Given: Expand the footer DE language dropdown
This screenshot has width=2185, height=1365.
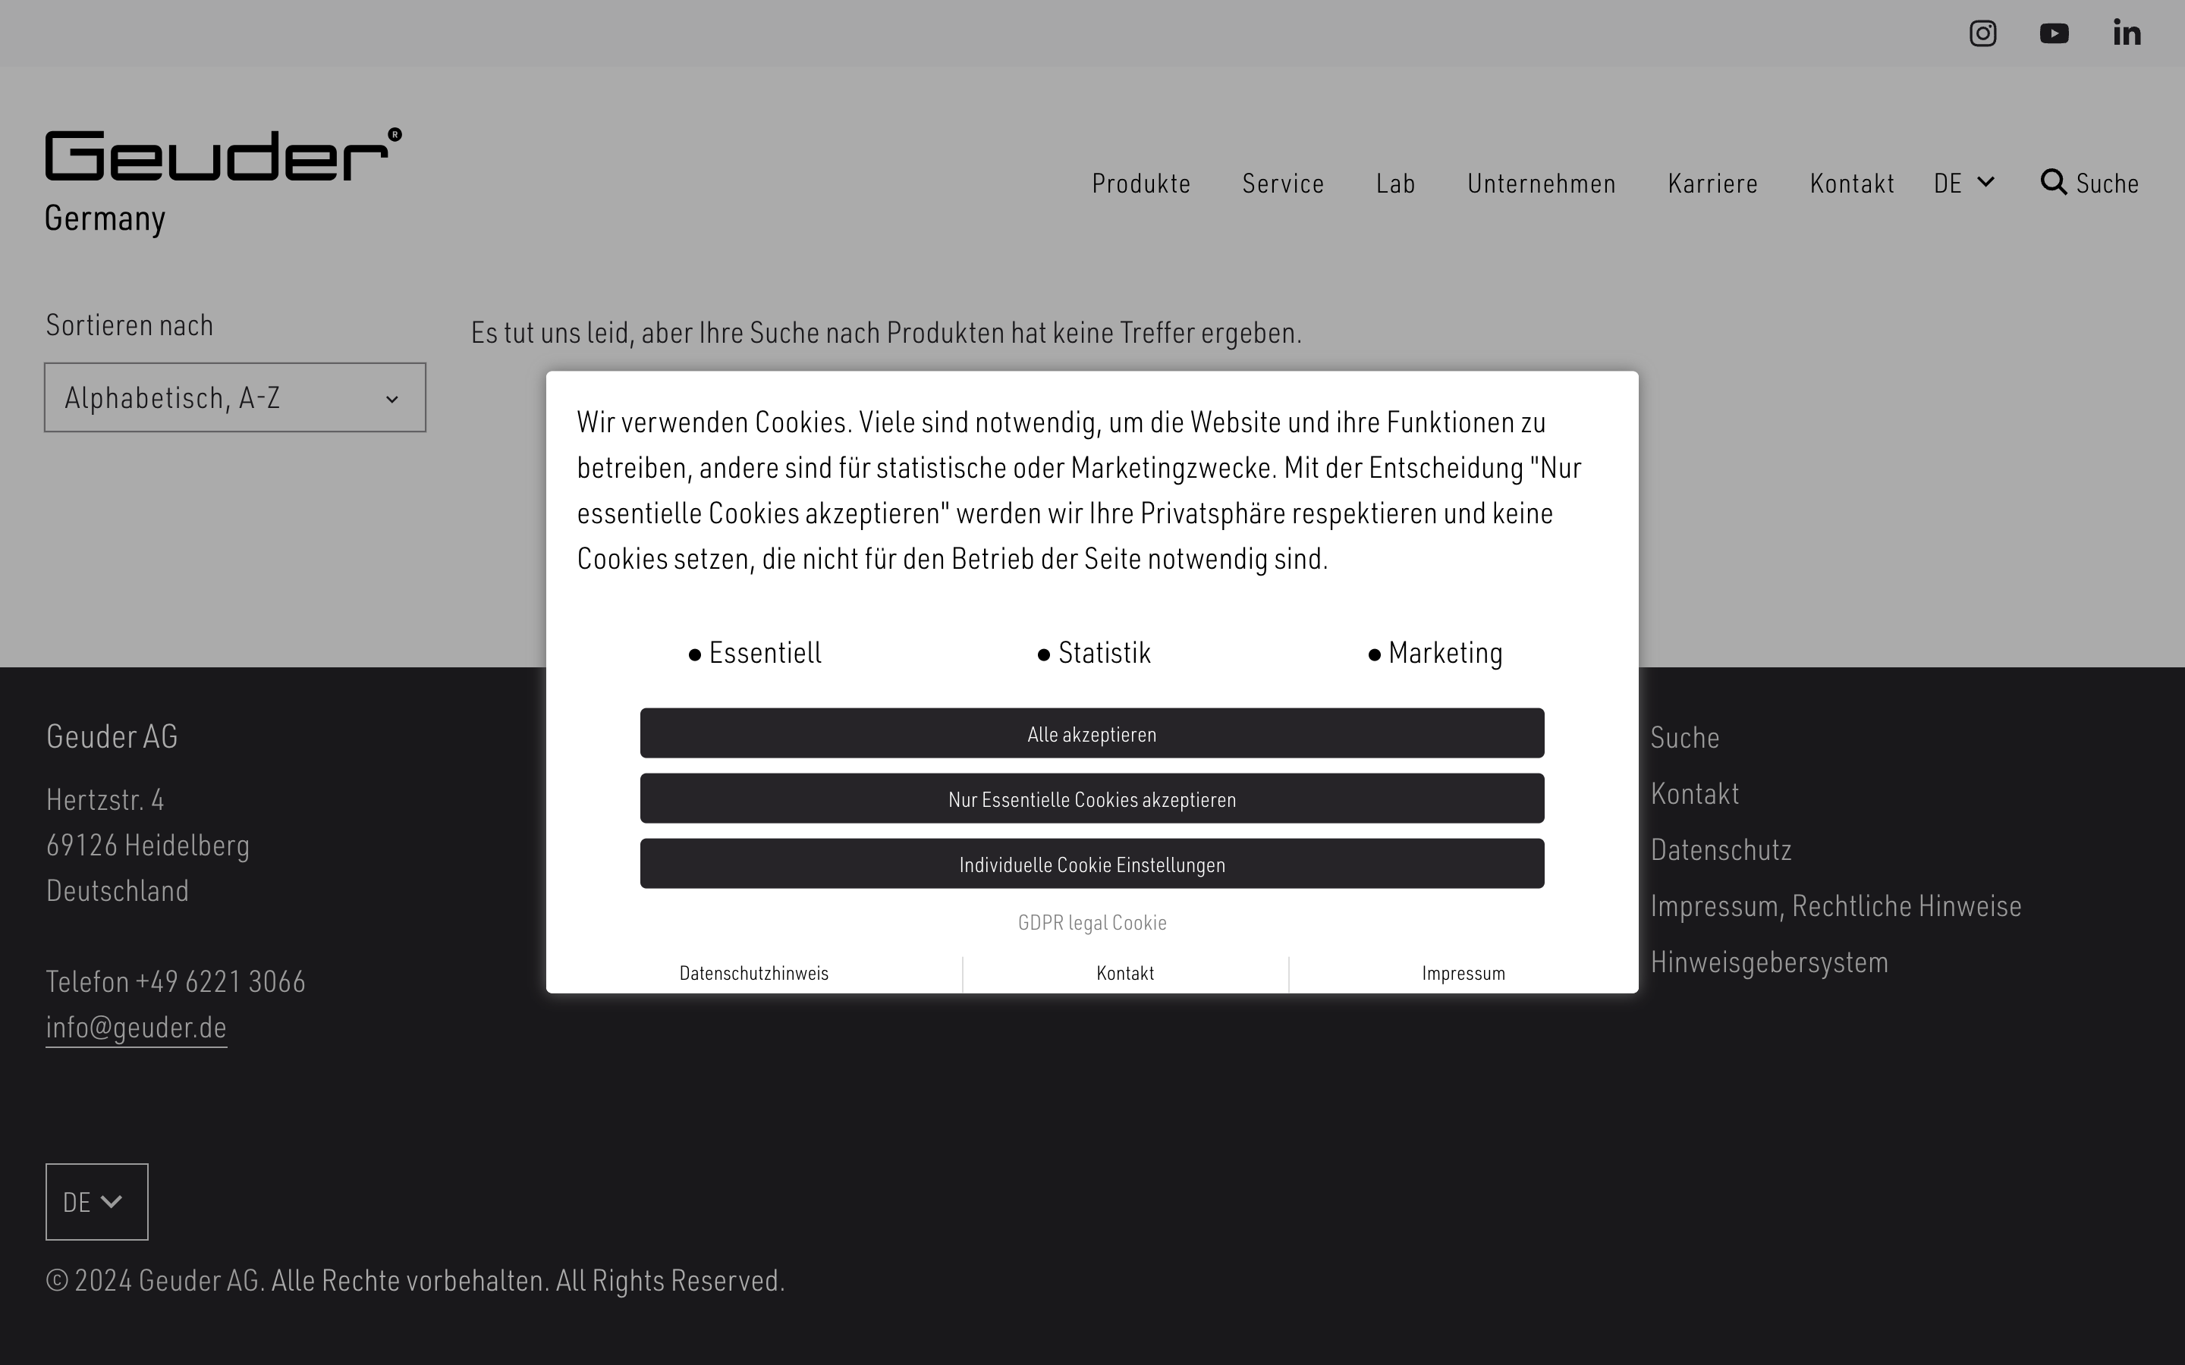Looking at the screenshot, I should [98, 1201].
